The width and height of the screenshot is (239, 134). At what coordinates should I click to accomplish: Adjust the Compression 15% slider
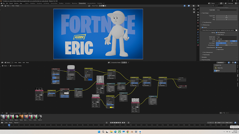227,45
